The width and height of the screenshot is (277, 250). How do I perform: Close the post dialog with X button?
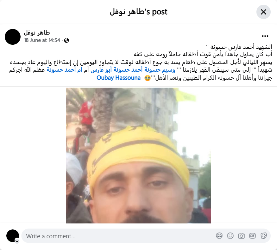coord(263,12)
